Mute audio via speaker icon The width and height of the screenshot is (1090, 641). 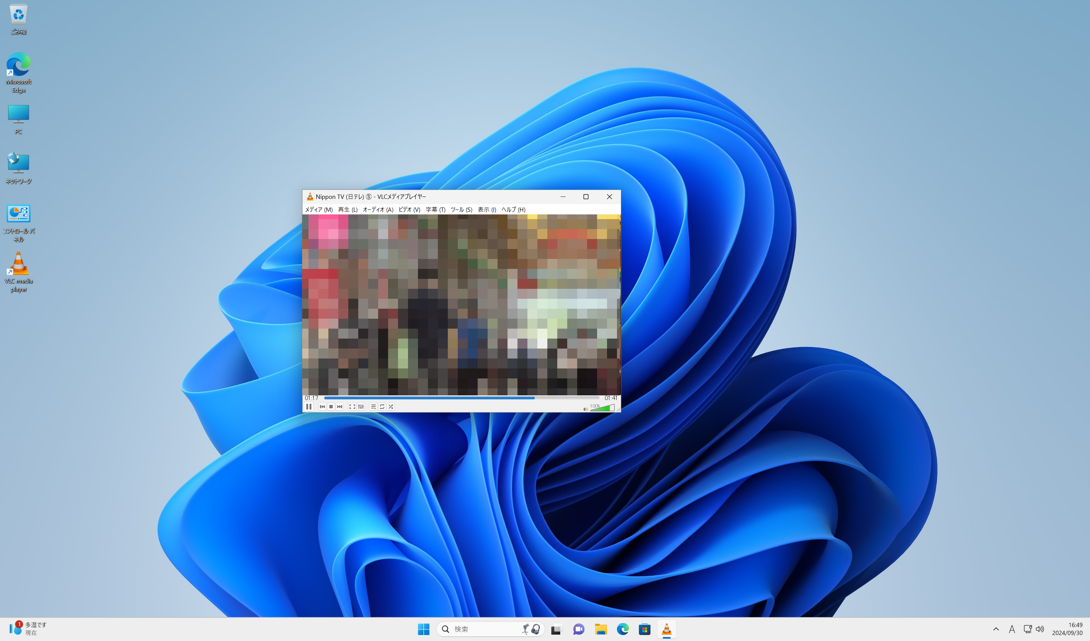[586, 409]
